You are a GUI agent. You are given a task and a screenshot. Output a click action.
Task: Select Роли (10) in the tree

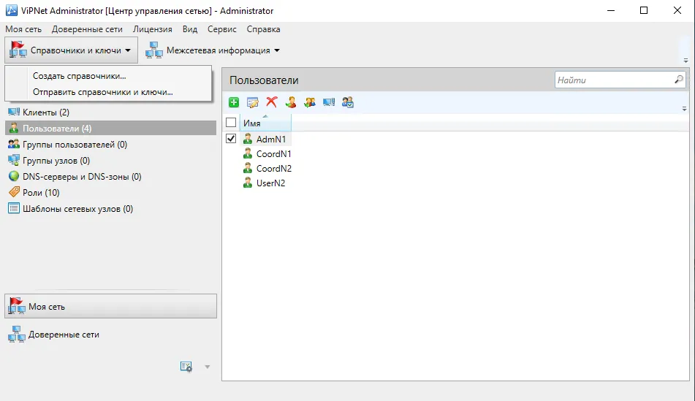pos(111,192)
